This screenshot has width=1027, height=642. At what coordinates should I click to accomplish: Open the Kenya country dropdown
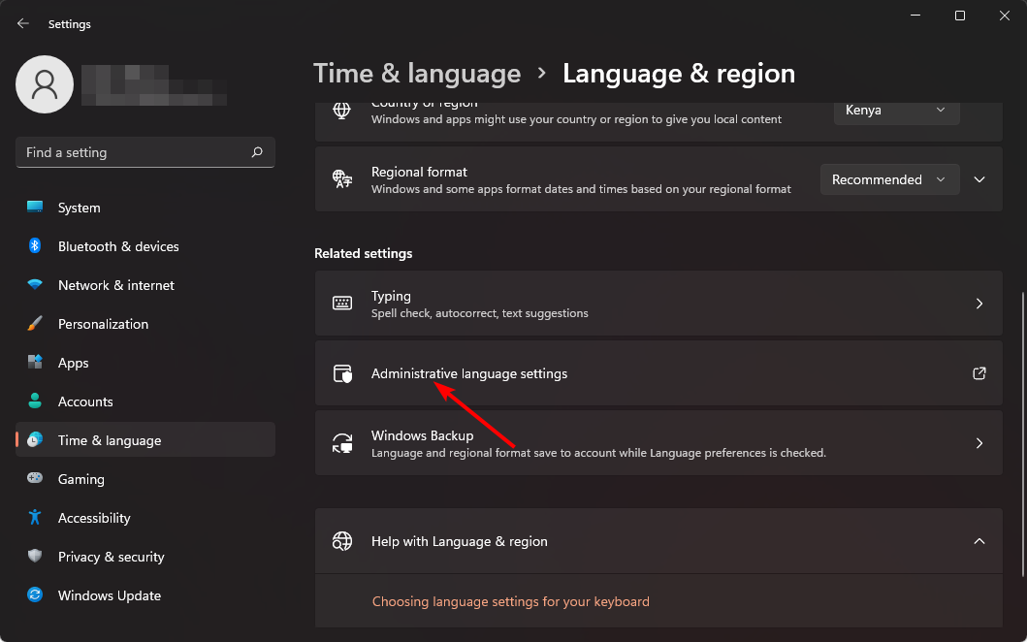click(x=896, y=111)
